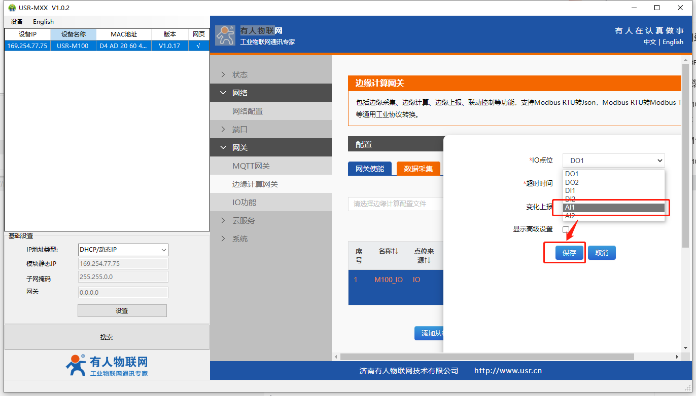Open 网络配置 in the sidebar

pos(271,111)
